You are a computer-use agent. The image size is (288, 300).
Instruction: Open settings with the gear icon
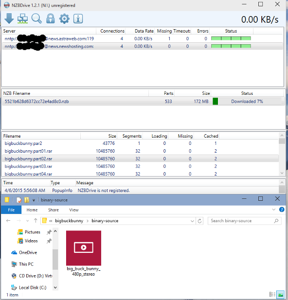64,18
